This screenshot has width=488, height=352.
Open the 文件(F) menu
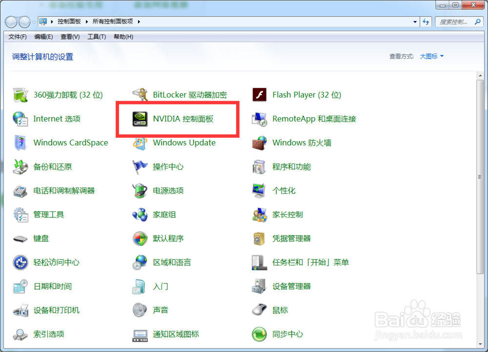(x=18, y=37)
